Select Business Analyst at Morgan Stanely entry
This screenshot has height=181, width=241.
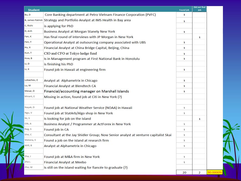[80, 32]
